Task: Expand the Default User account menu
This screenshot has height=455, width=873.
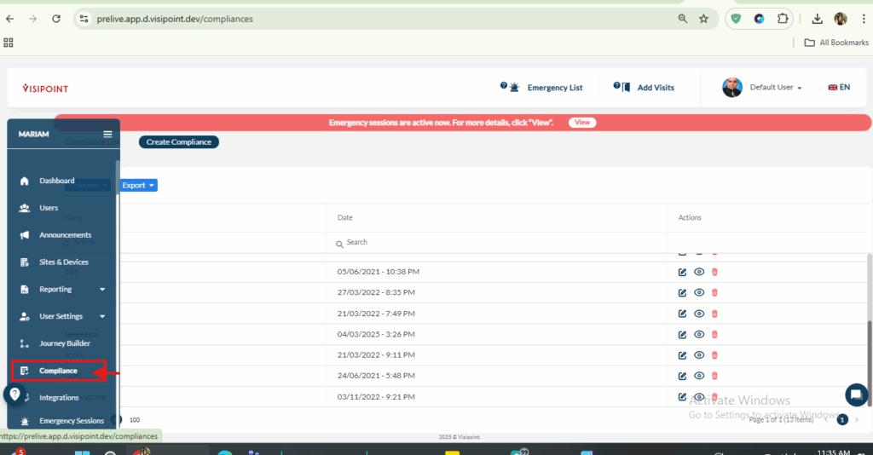Action: pyautogui.click(x=775, y=88)
